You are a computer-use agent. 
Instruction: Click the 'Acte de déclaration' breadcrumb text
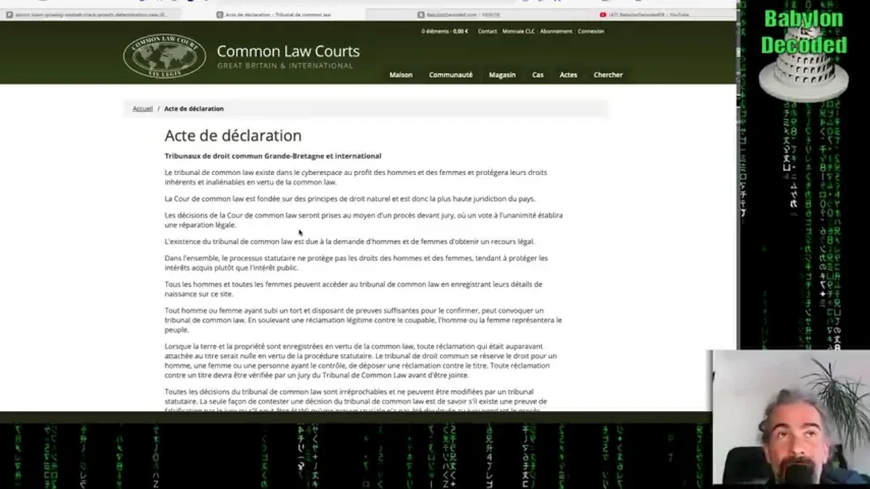click(194, 109)
